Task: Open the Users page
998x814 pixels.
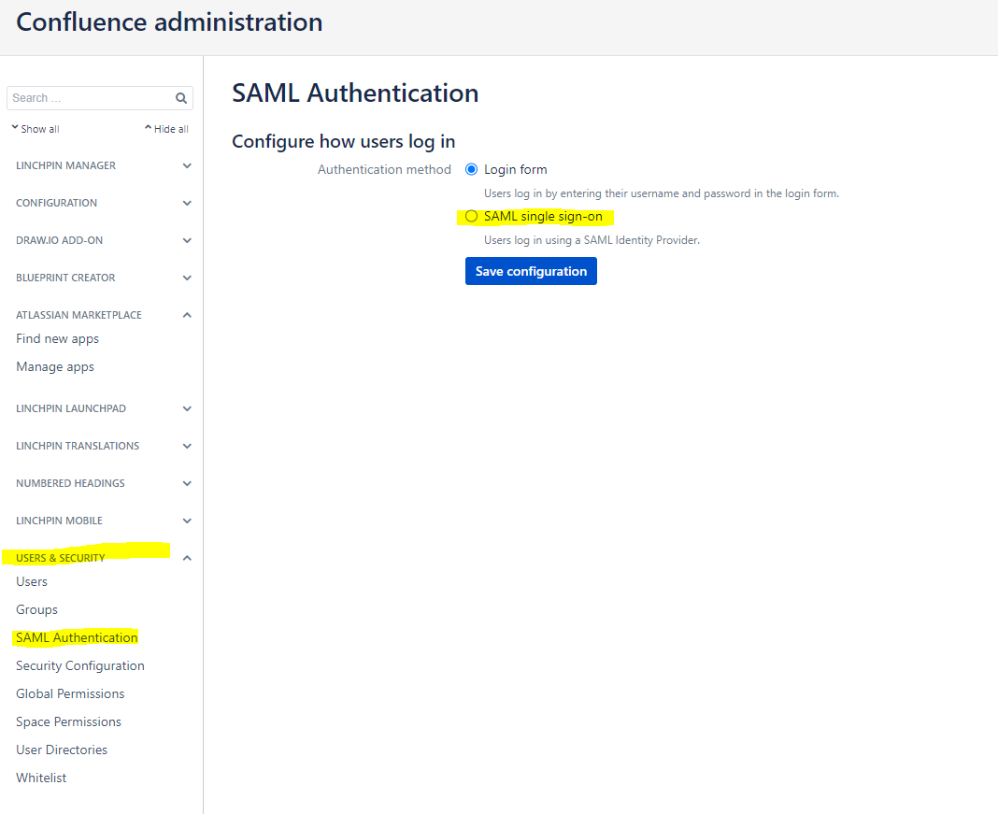Action: pos(31,581)
